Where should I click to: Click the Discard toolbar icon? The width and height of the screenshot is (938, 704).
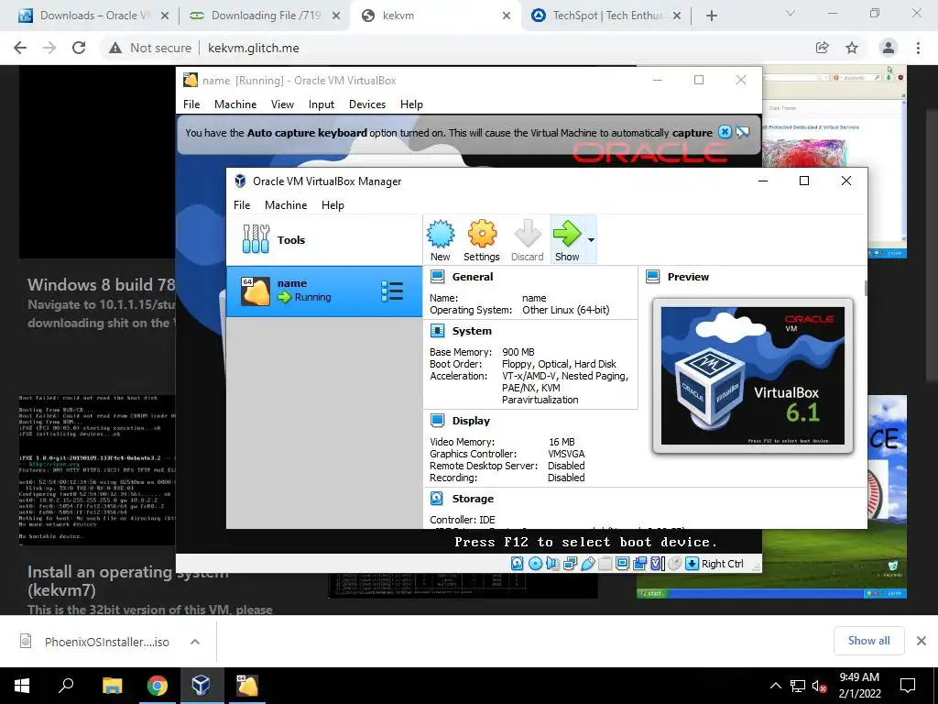click(527, 234)
